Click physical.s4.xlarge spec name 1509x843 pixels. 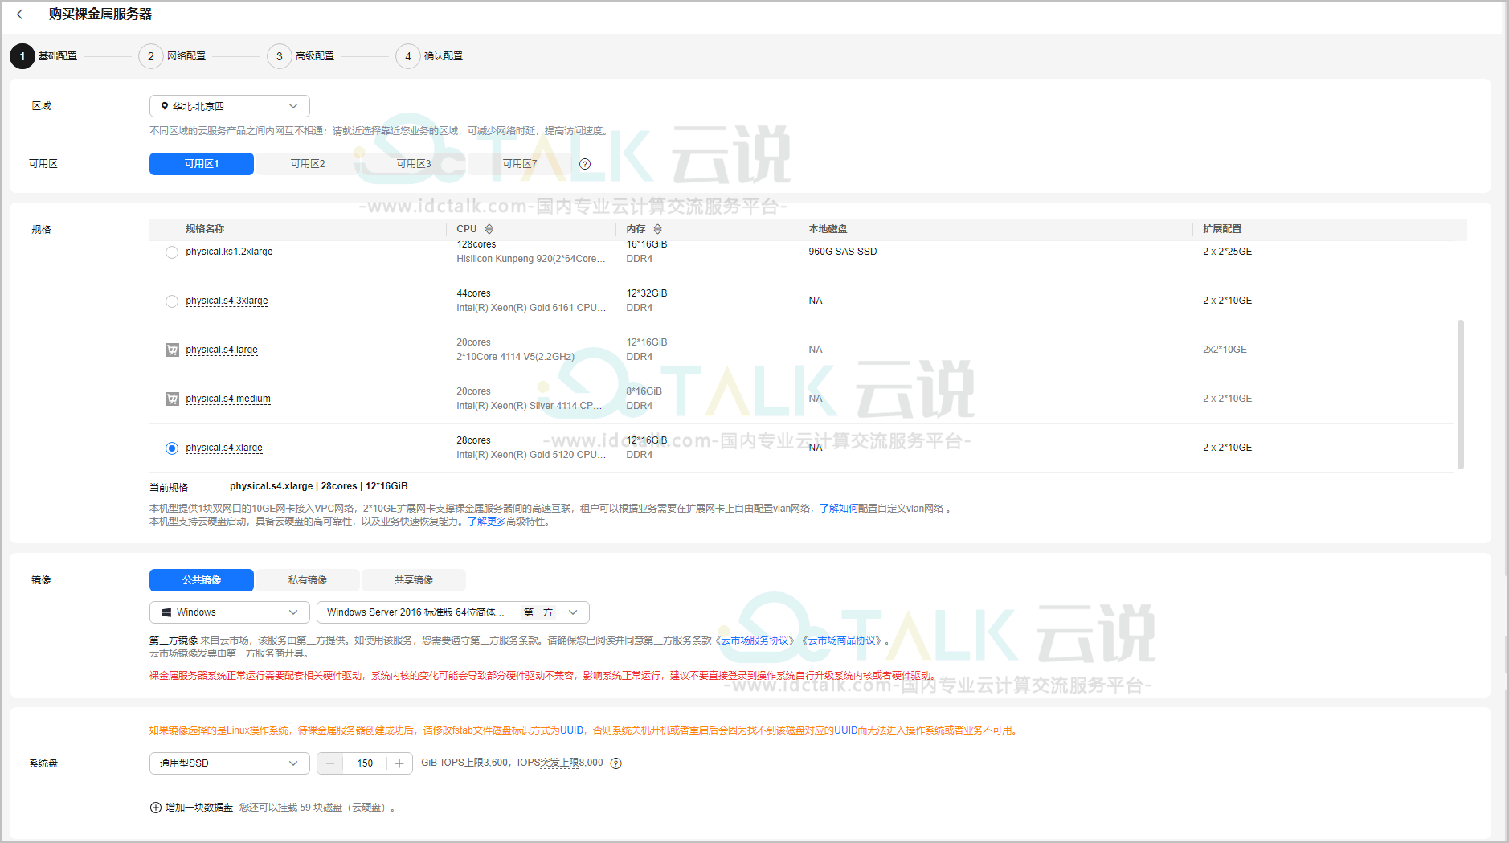pos(224,448)
